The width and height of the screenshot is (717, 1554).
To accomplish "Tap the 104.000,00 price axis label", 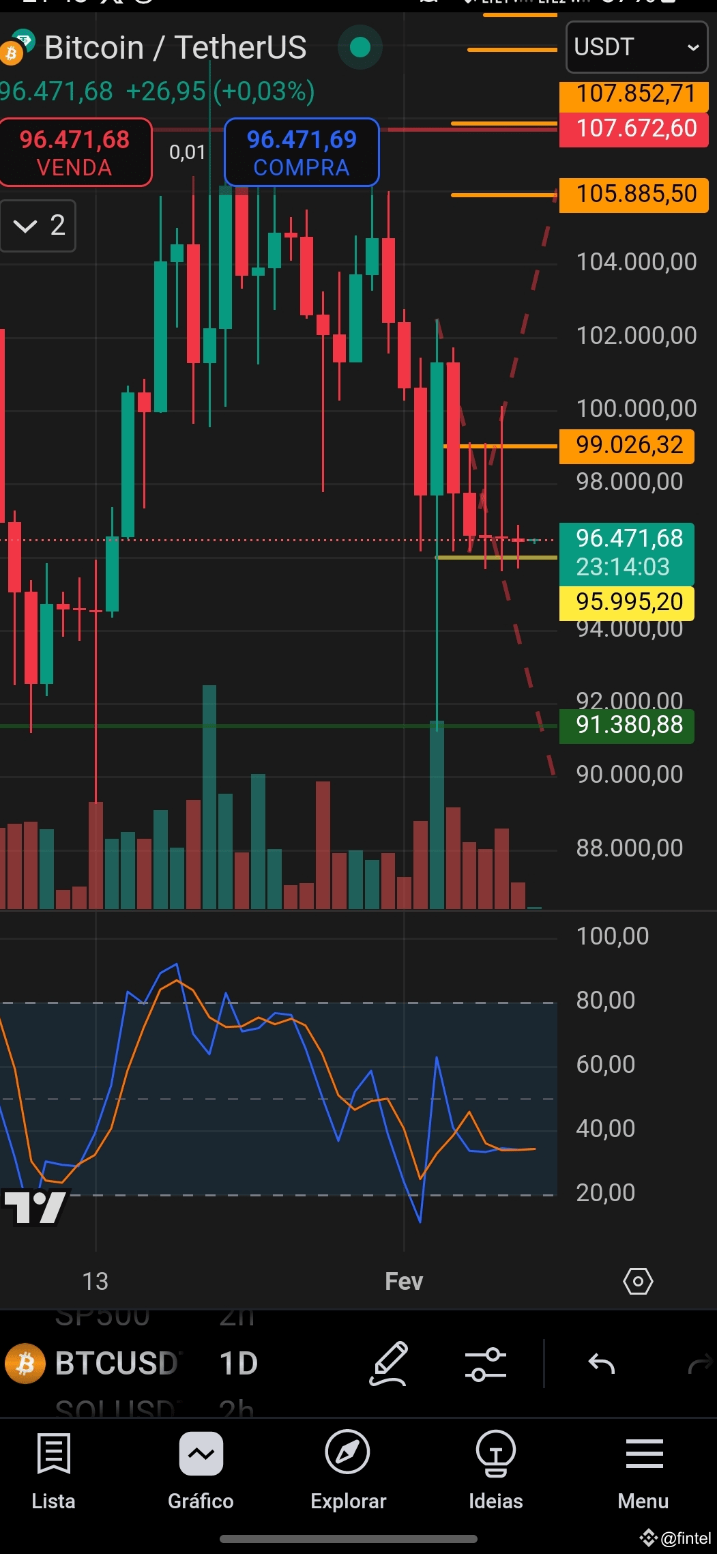I will click(636, 262).
